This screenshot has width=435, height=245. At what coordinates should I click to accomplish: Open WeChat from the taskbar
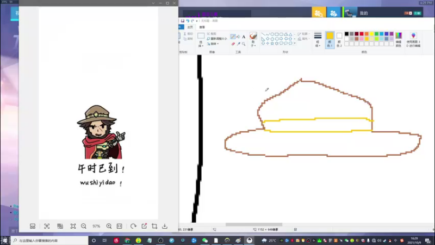point(205,241)
